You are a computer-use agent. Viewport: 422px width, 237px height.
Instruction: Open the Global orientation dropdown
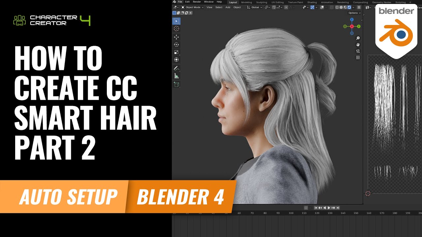point(255,7)
